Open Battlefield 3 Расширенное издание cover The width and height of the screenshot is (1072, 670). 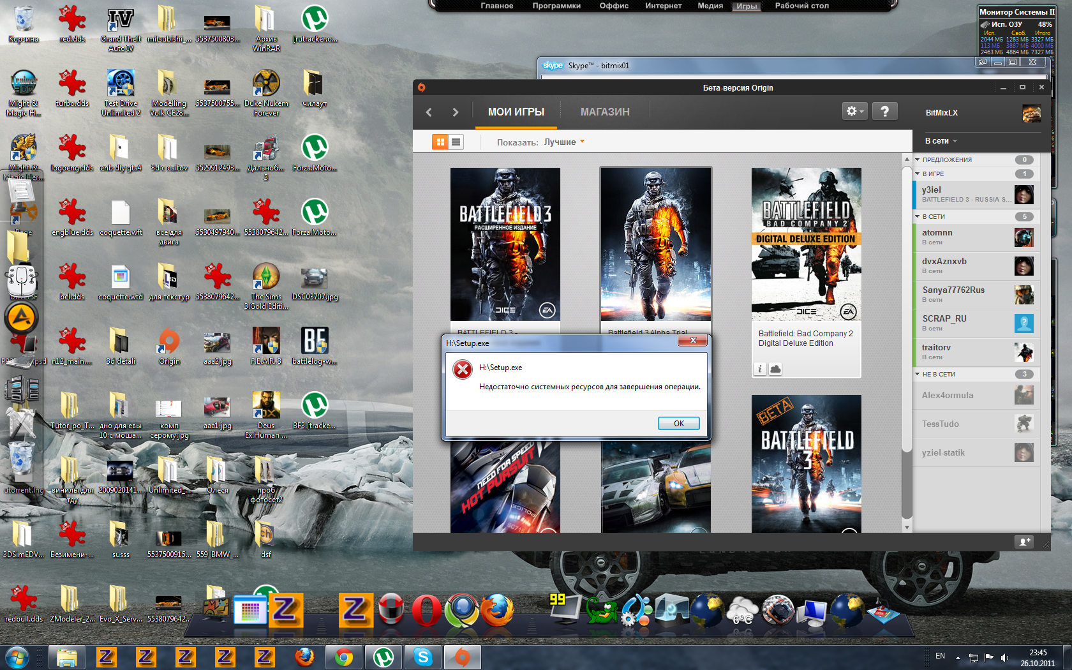505,244
